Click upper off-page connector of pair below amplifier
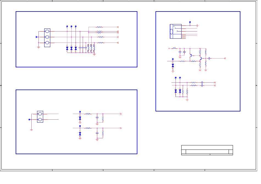261x184 pixels. click(x=215, y=82)
